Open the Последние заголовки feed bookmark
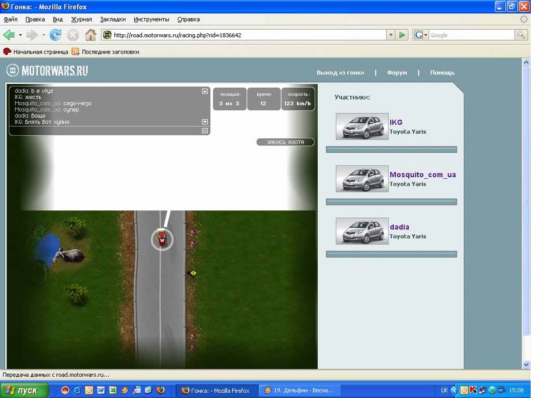Screen dimensions: 540x398 pyautogui.click(x=105, y=52)
